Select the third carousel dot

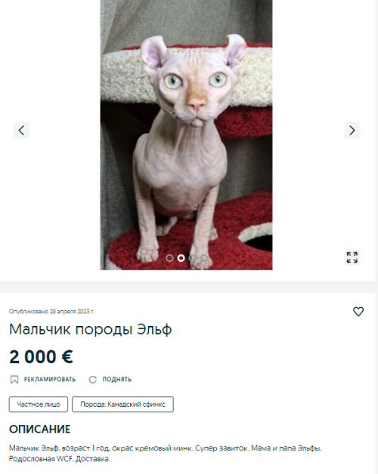click(192, 258)
